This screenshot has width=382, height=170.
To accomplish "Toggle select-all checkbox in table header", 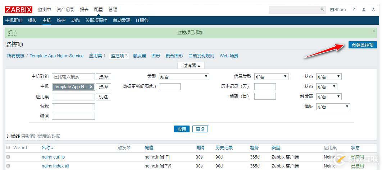I will point(8,148).
